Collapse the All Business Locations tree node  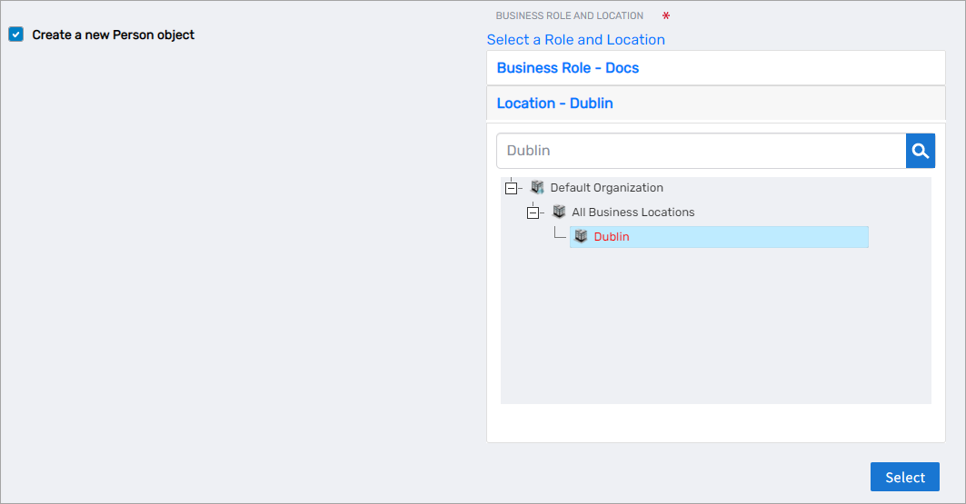pyautogui.click(x=533, y=212)
